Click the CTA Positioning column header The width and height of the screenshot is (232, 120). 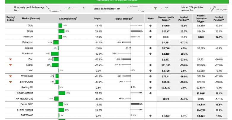click(x=68, y=19)
